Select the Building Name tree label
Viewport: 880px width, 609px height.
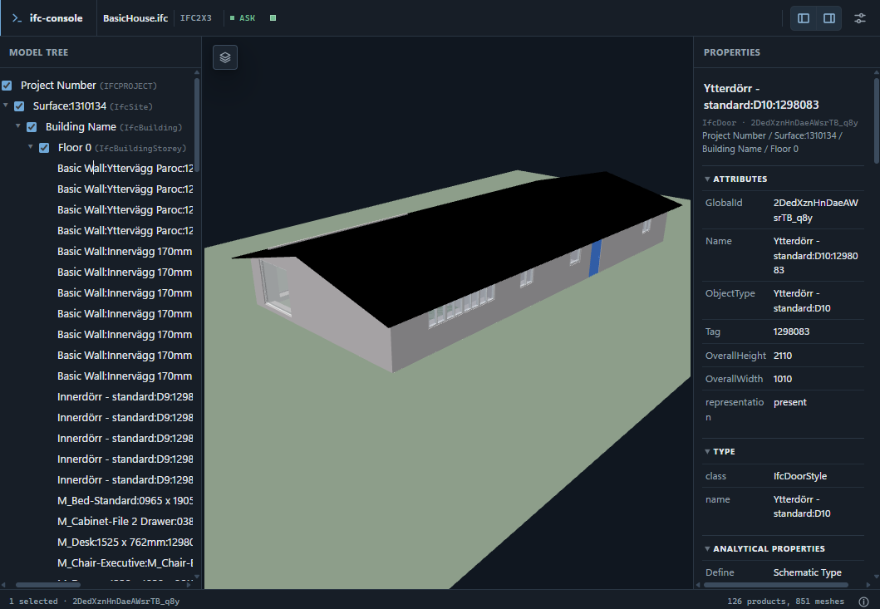click(81, 127)
